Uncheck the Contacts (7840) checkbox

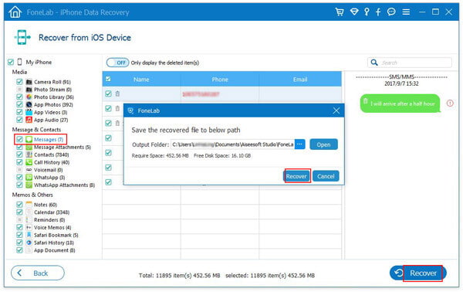click(19, 154)
